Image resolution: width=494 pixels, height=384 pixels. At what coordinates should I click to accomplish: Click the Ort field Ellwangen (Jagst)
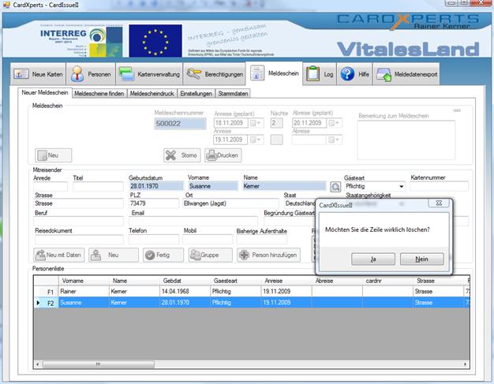(x=230, y=203)
